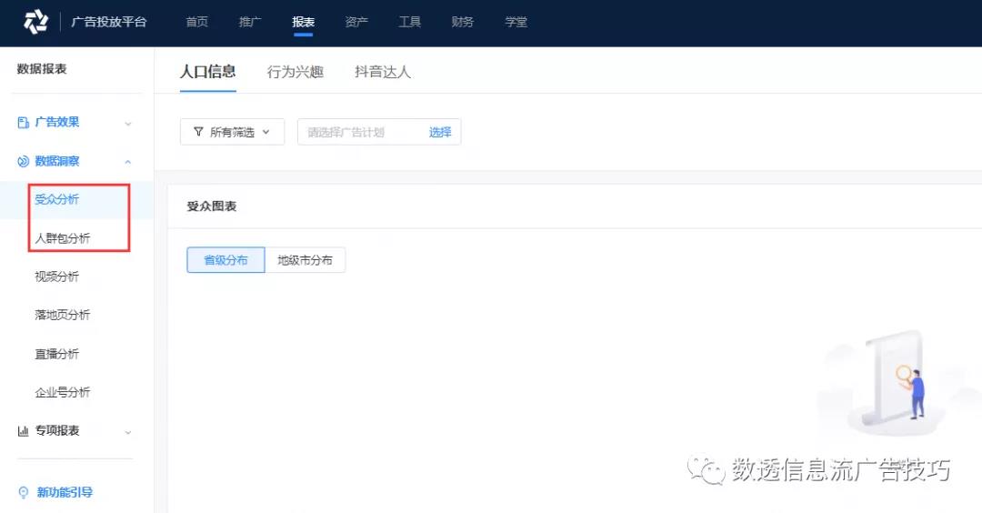Open 视频分析 in sidebar
Image resolution: width=982 pixels, height=513 pixels.
click(x=57, y=277)
